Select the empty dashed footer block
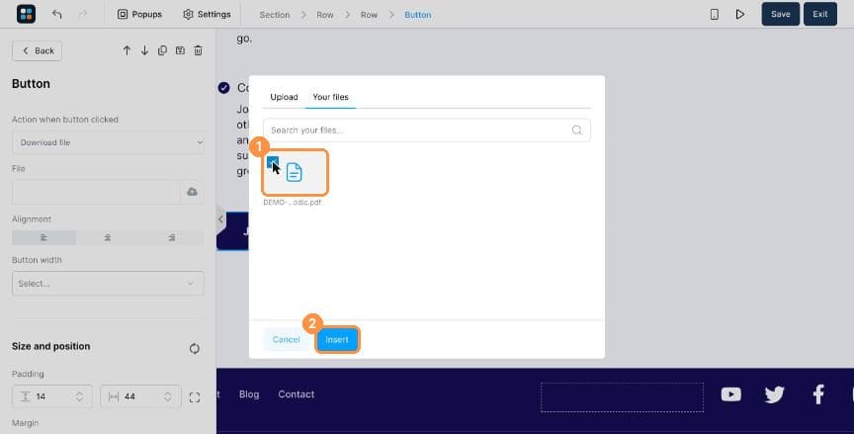The height and width of the screenshot is (434, 854). [x=622, y=397]
